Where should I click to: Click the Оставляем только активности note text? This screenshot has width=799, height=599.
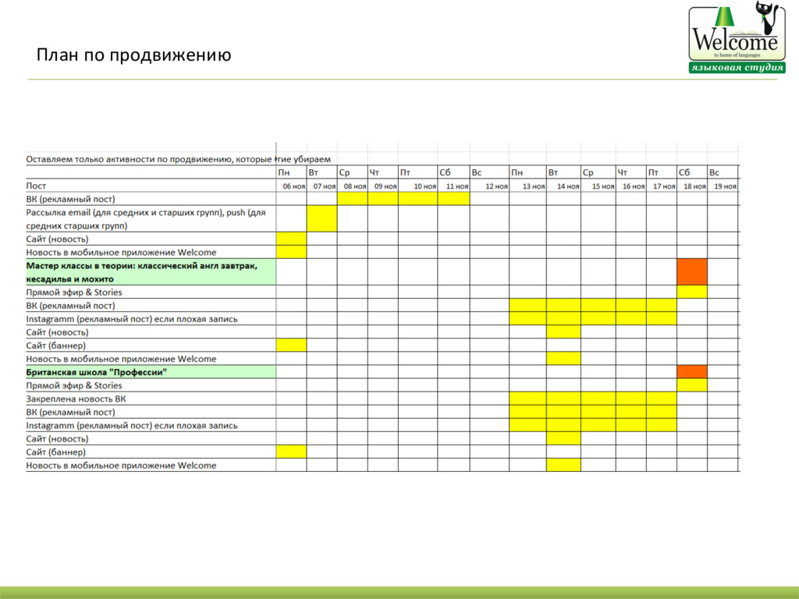coord(179,159)
